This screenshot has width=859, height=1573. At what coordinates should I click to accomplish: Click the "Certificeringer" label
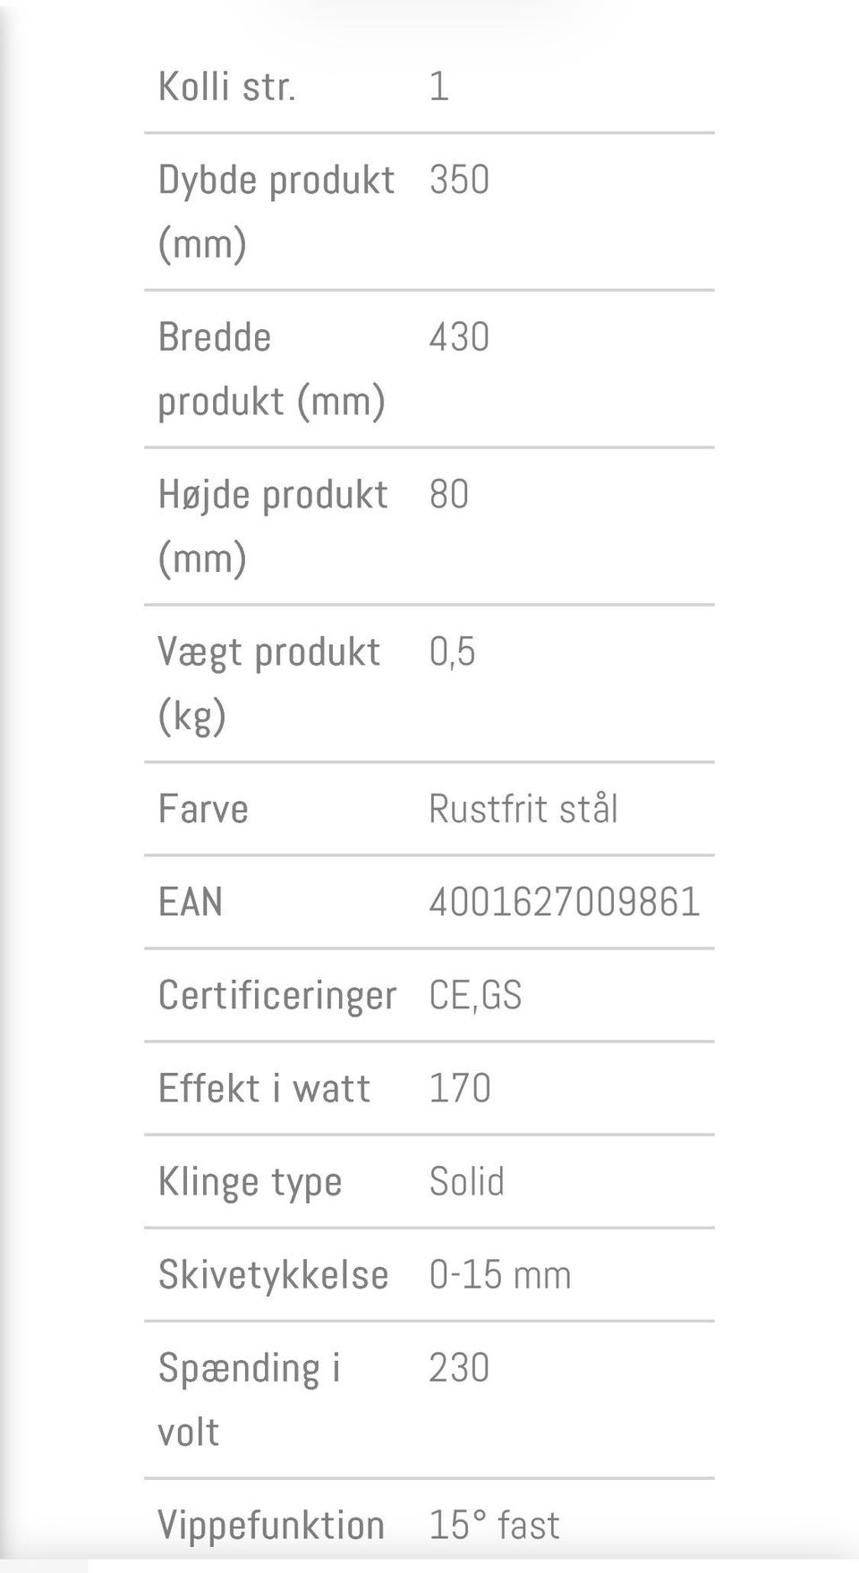click(x=276, y=995)
